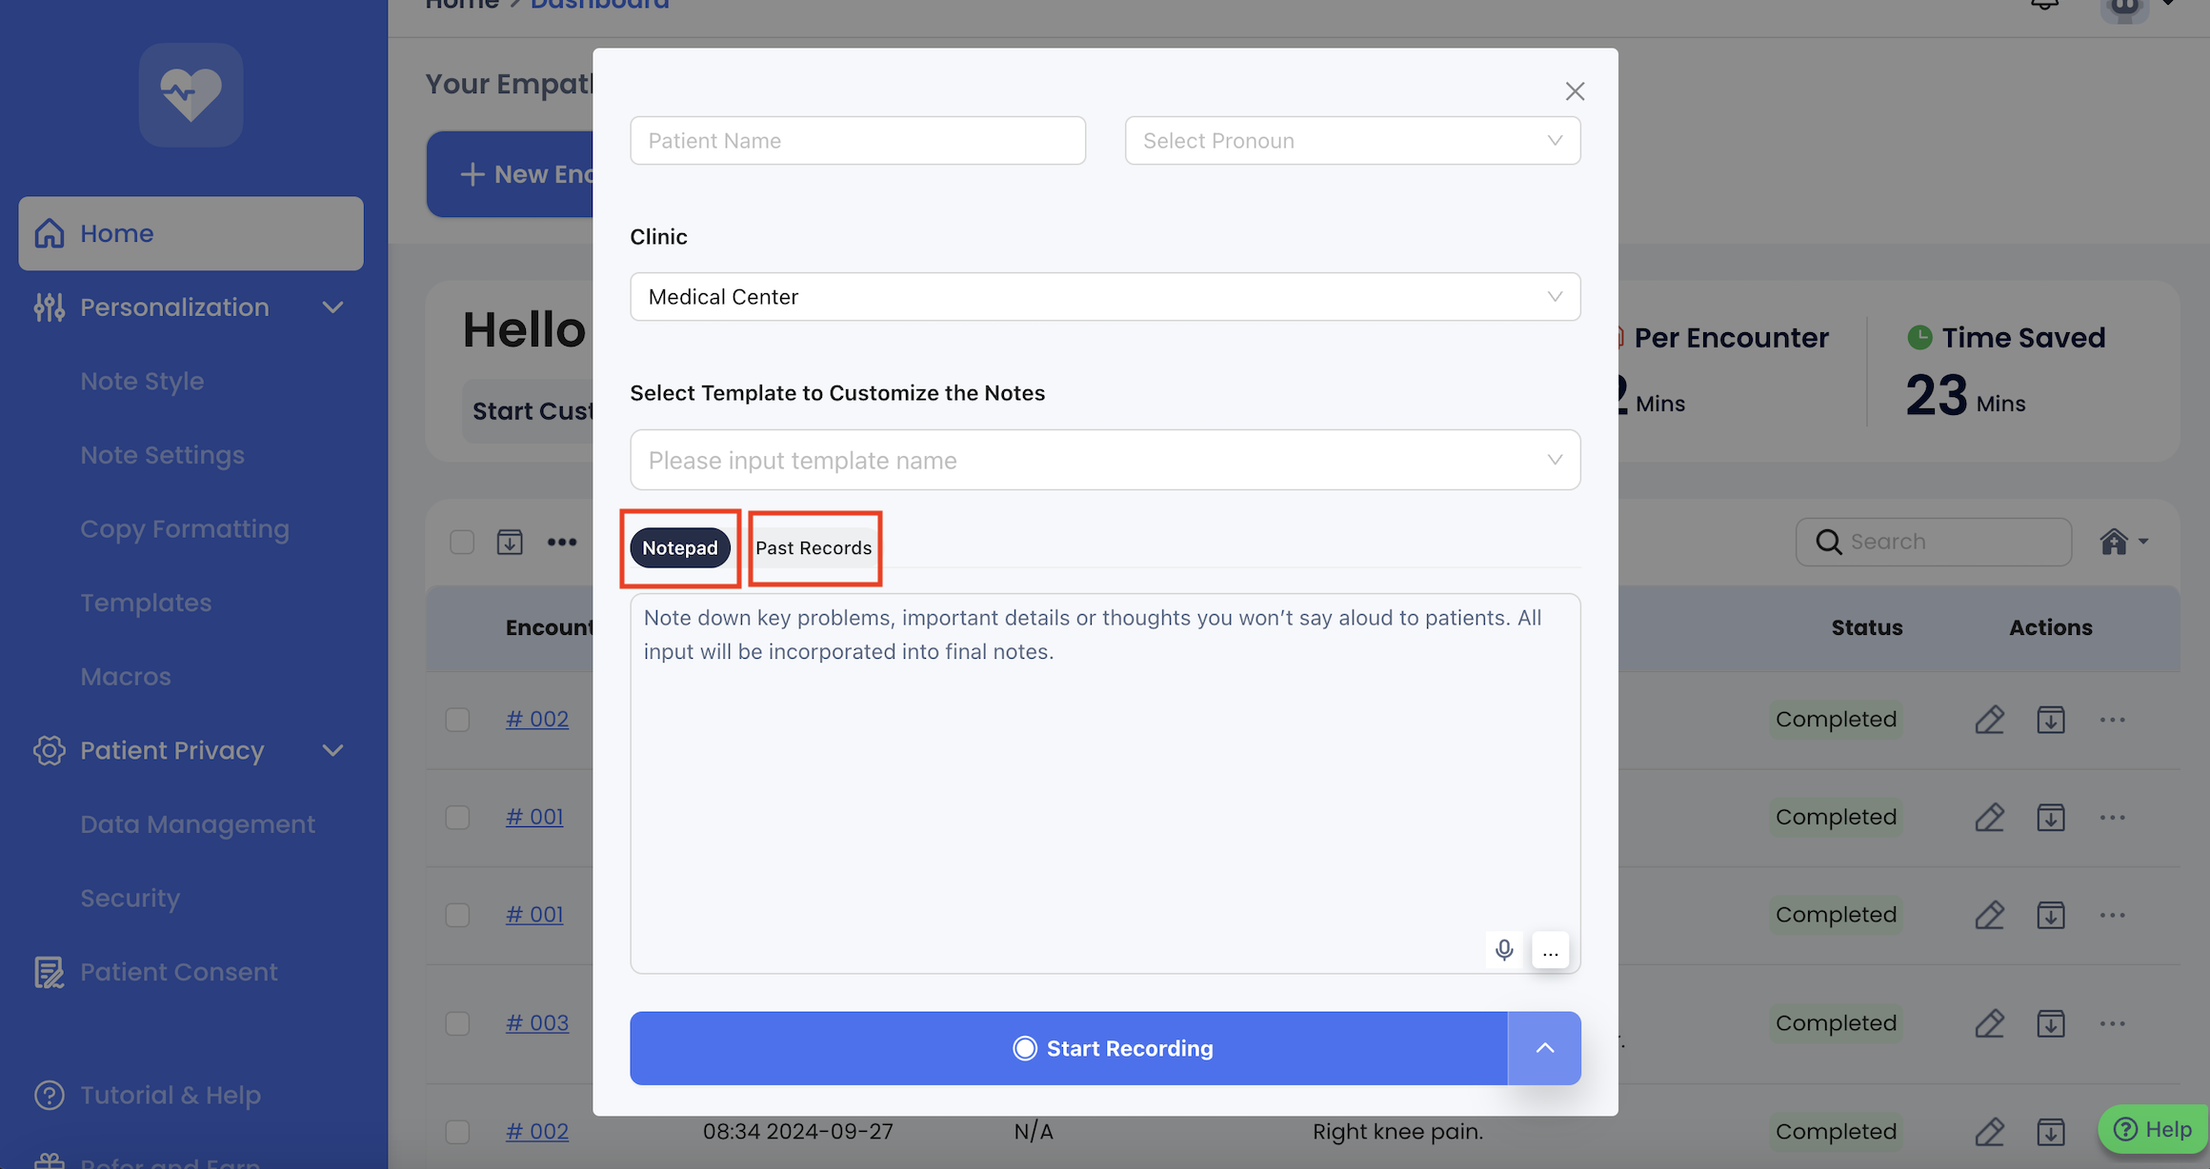Open more actions for encounter #003
2210x1169 pixels.
(x=2112, y=1023)
